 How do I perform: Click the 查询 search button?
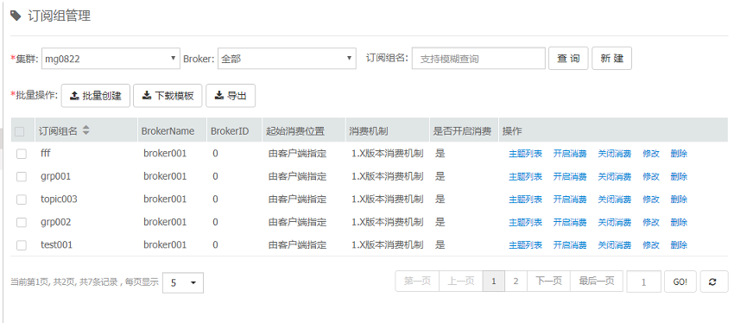[568, 59]
